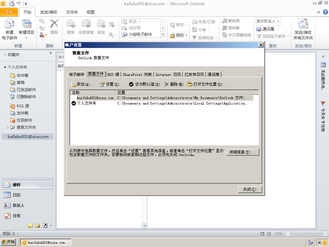Click Add (添加) data file in dialog
The height and width of the screenshot is (247, 329).
83,84
